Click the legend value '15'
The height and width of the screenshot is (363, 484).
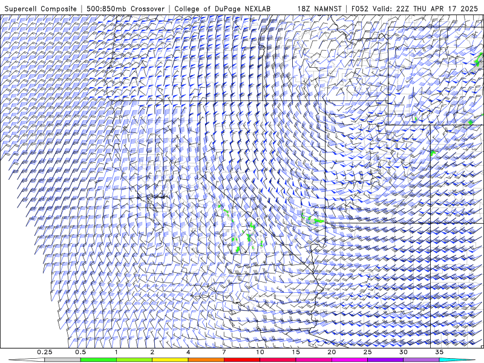coord(296,352)
